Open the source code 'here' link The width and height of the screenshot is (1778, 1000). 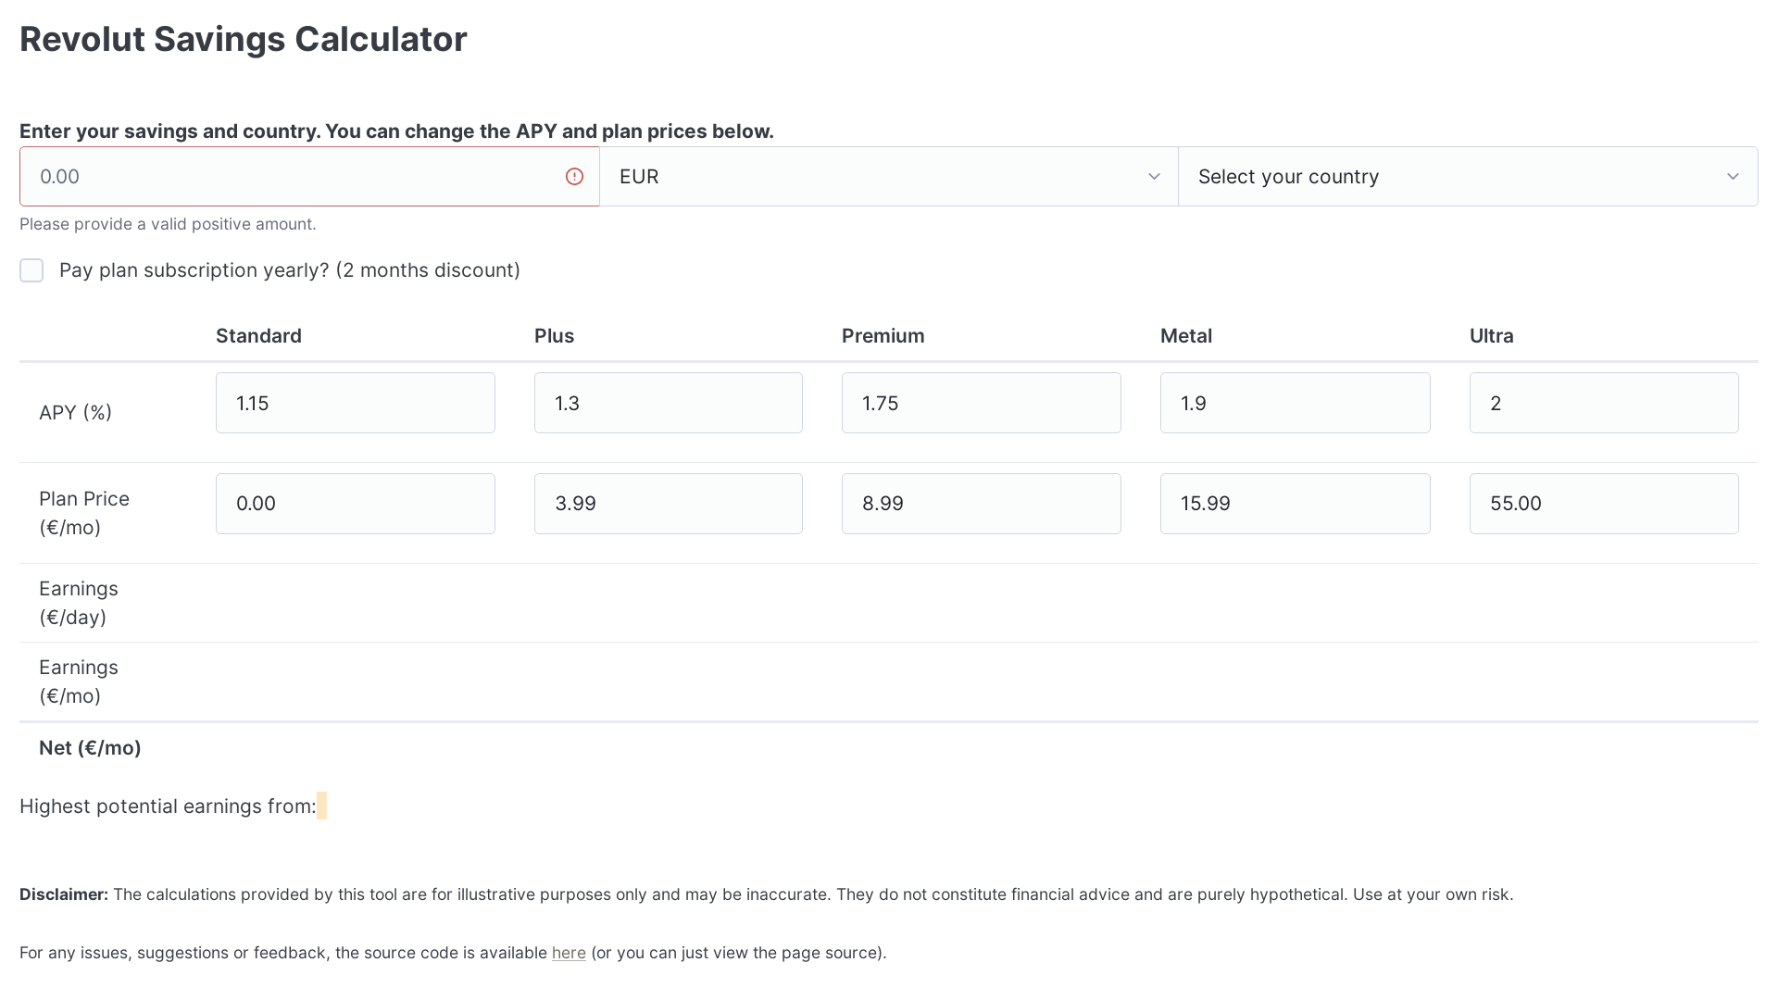point(569,953)
